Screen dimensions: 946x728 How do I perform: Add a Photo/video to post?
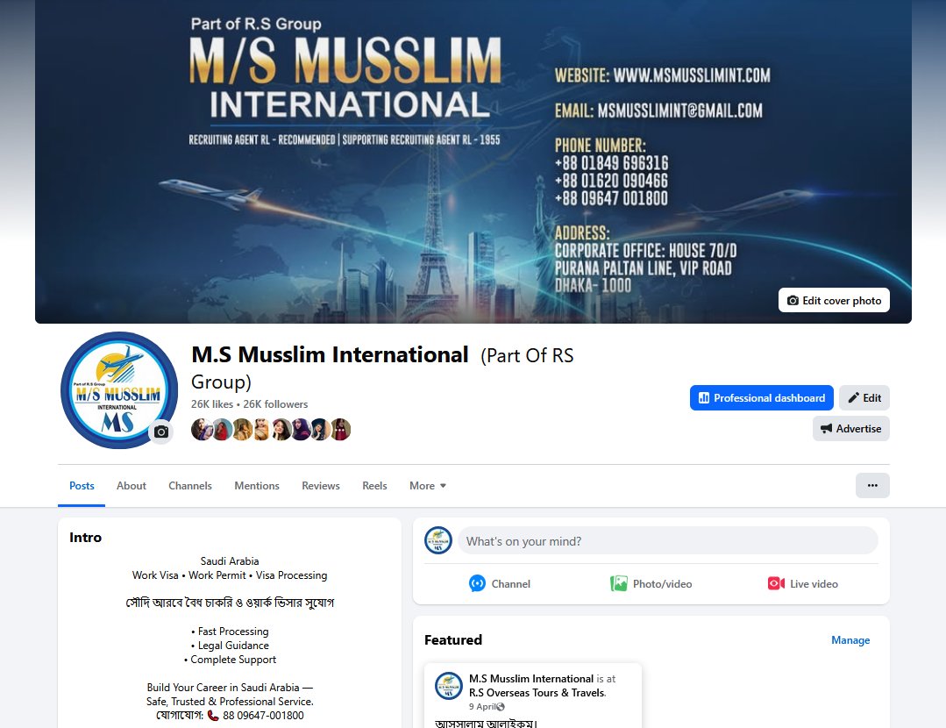(x=651, y=584)
